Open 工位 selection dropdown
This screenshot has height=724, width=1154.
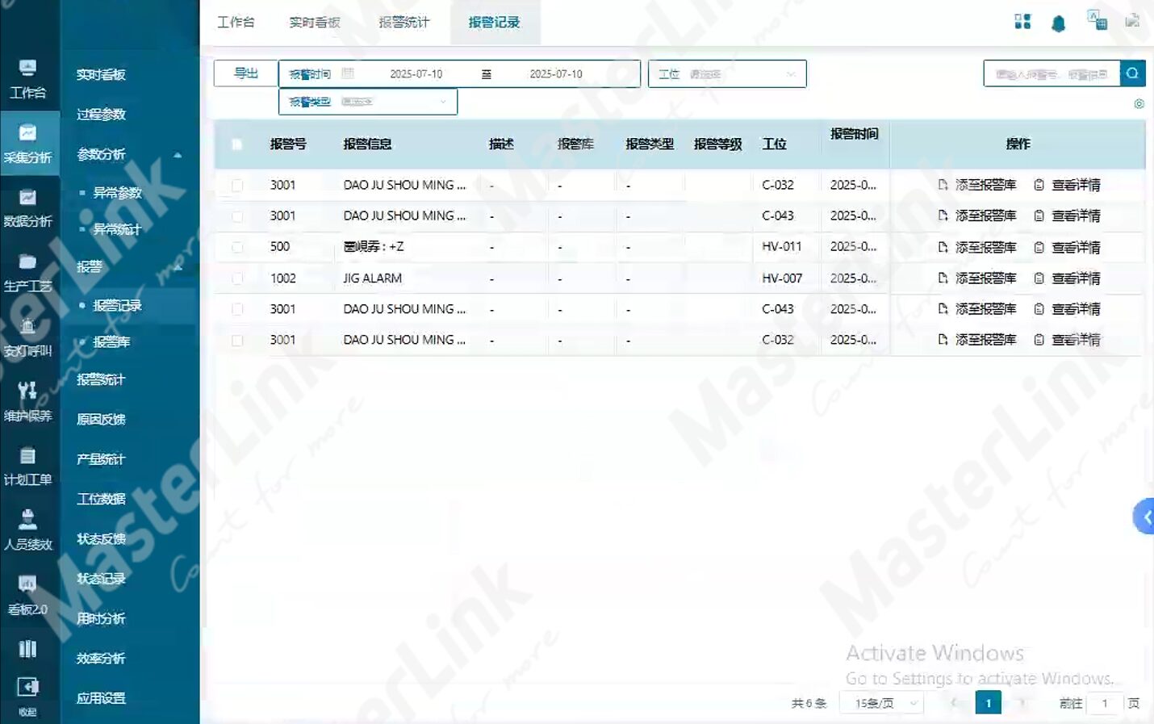click(x=727, y=73)
